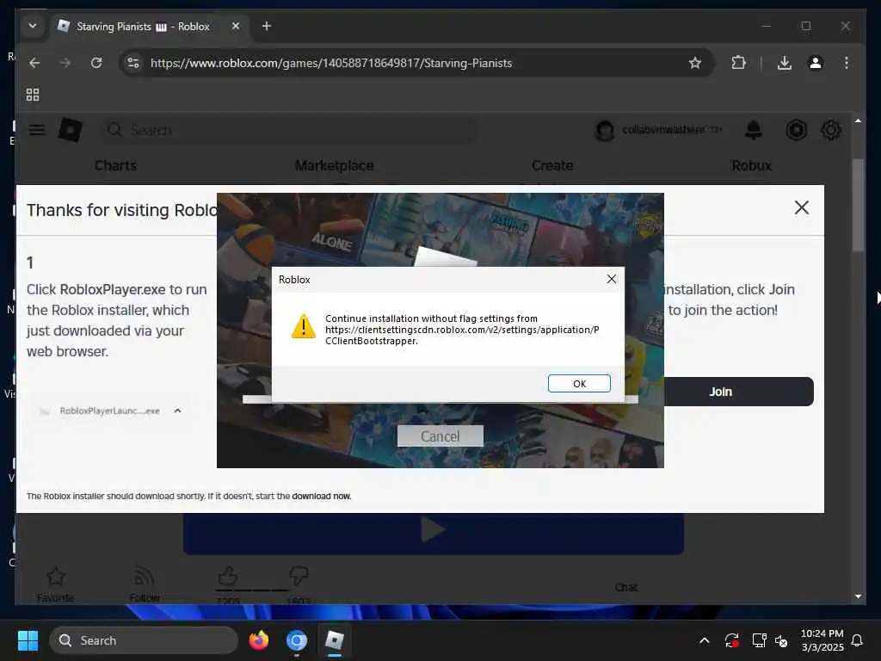Open the Marketplace tab

click(335, 166)
